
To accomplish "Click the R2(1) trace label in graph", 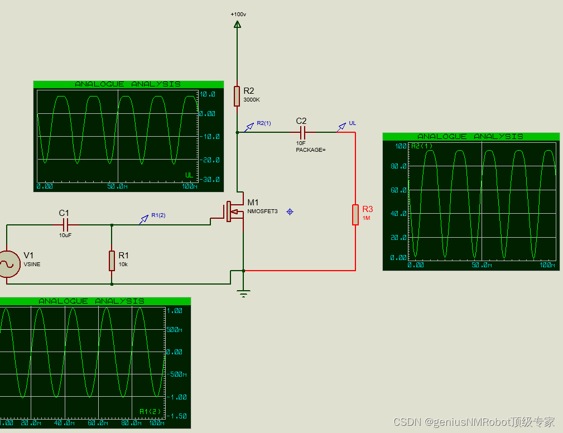I will click(x=422, y=146).
